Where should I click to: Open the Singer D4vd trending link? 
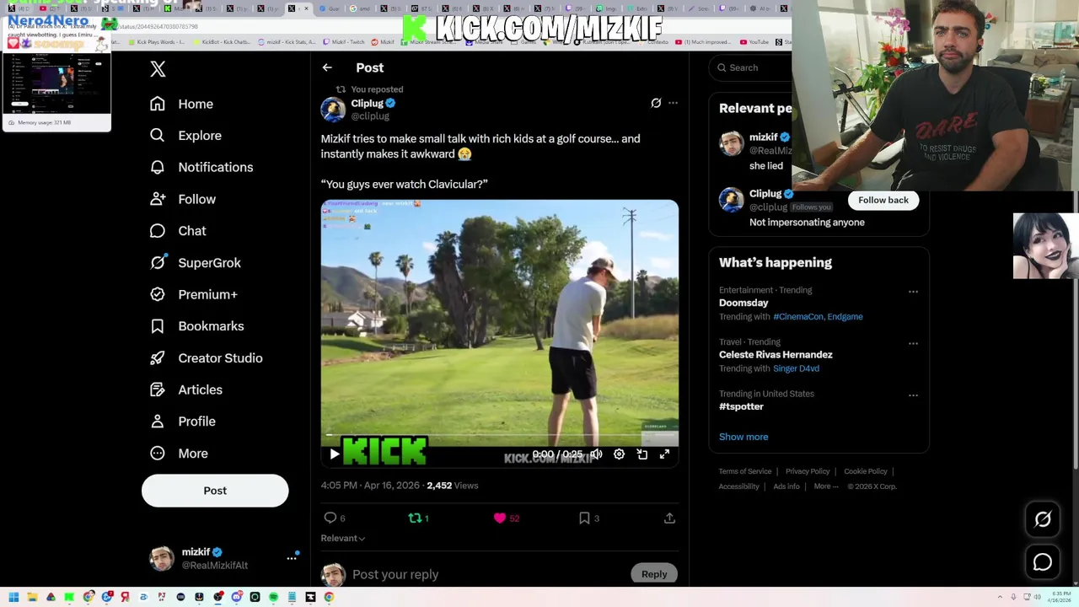[x=796, y=368]
